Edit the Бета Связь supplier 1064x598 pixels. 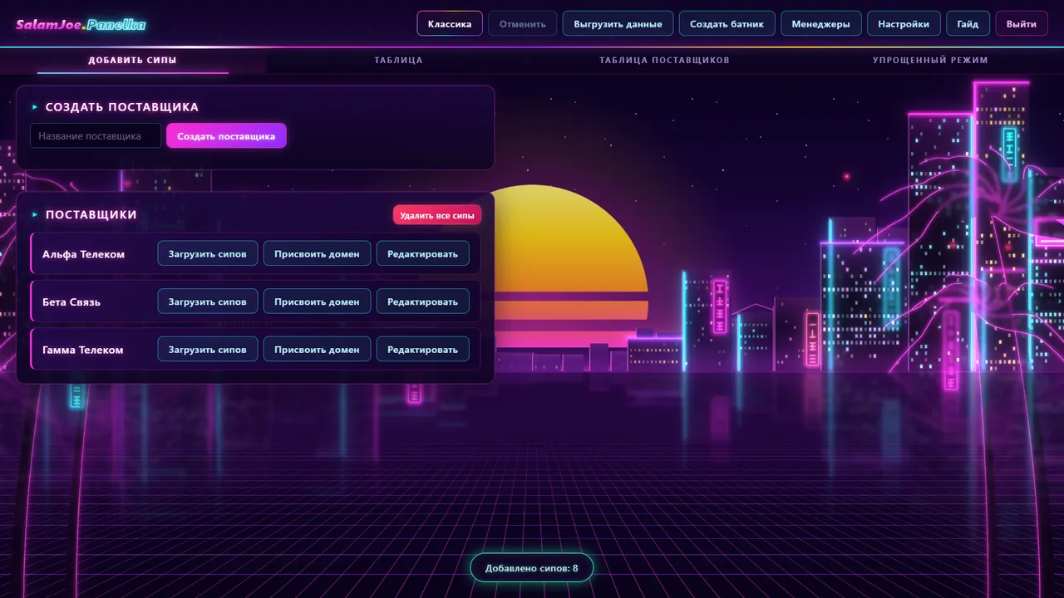click(x=422, y=301)
